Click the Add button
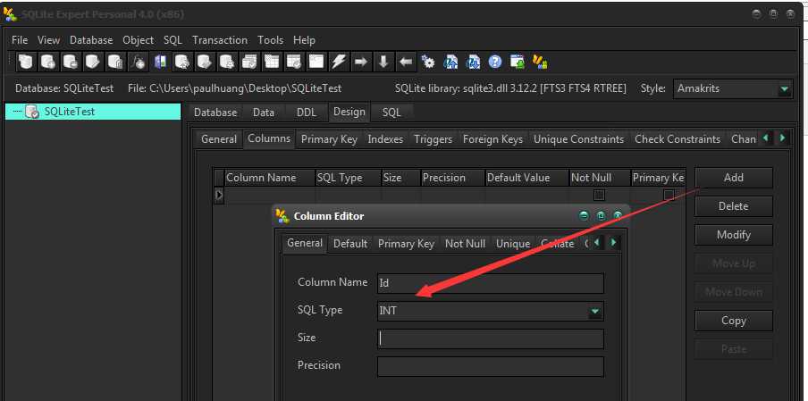Viewport: 808px width, 401px height. tap(733, 178)
